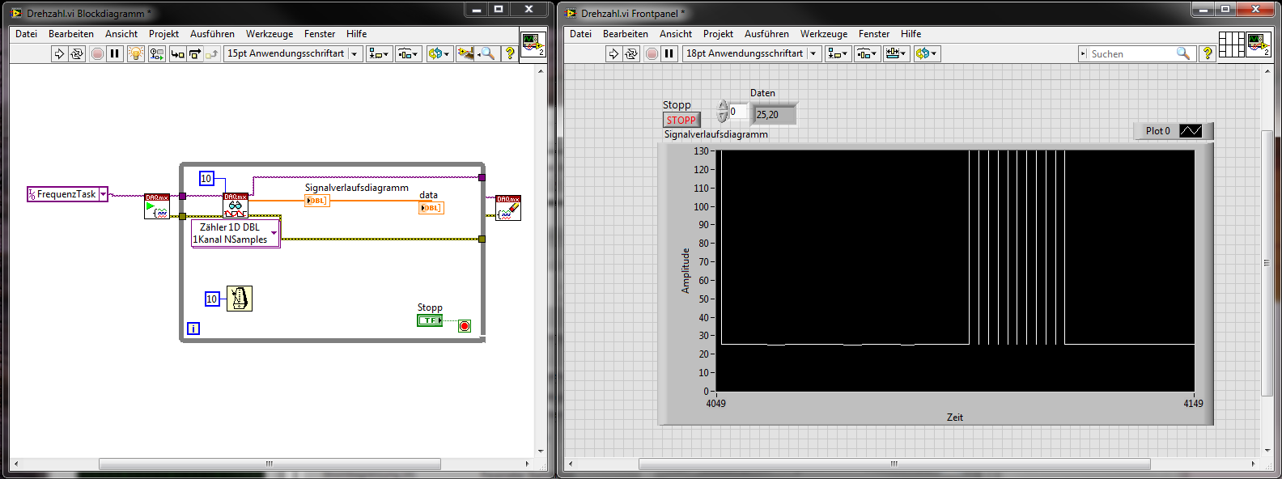Open Ausführen menu in Frontpanel window

click(766, 34)
